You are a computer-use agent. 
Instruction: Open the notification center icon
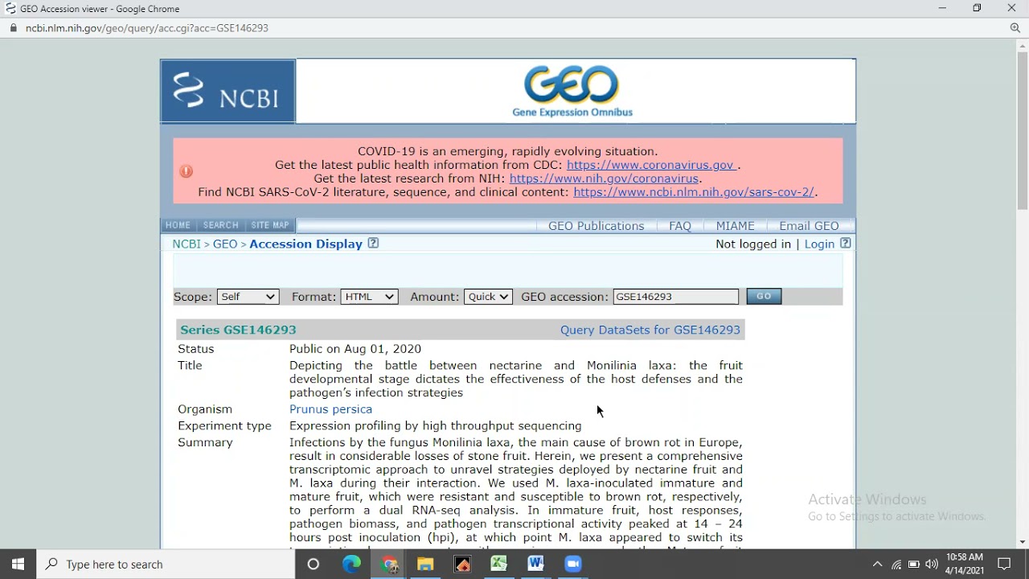pos(1005,564)
